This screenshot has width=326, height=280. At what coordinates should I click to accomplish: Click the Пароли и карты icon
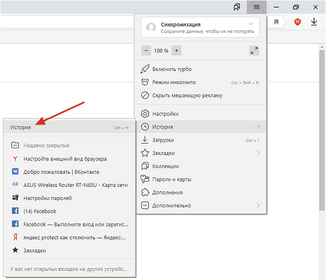click(x=145, y=179)
